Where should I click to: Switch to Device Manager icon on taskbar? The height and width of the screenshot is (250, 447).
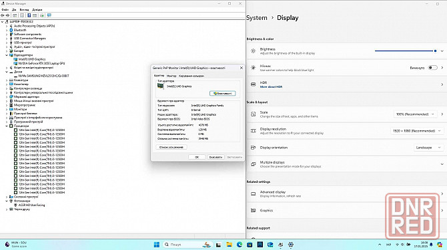click(x=280, y=245)
